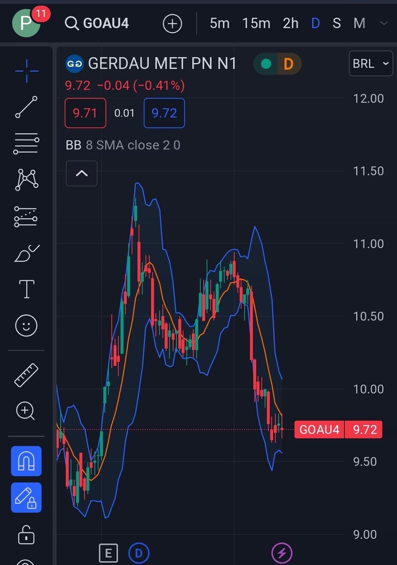This screenshot has height=565, width=397.
Task: Click the purple lightning bolt marker
Action: [282, 553]
